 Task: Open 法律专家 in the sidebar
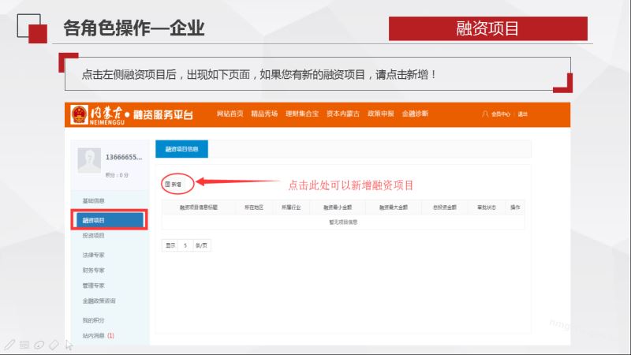(x=94, y=256)
